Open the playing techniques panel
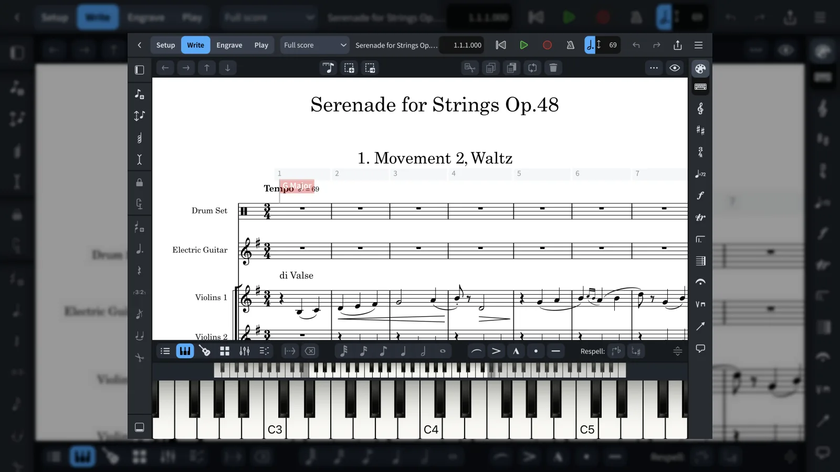 (700, 304)
